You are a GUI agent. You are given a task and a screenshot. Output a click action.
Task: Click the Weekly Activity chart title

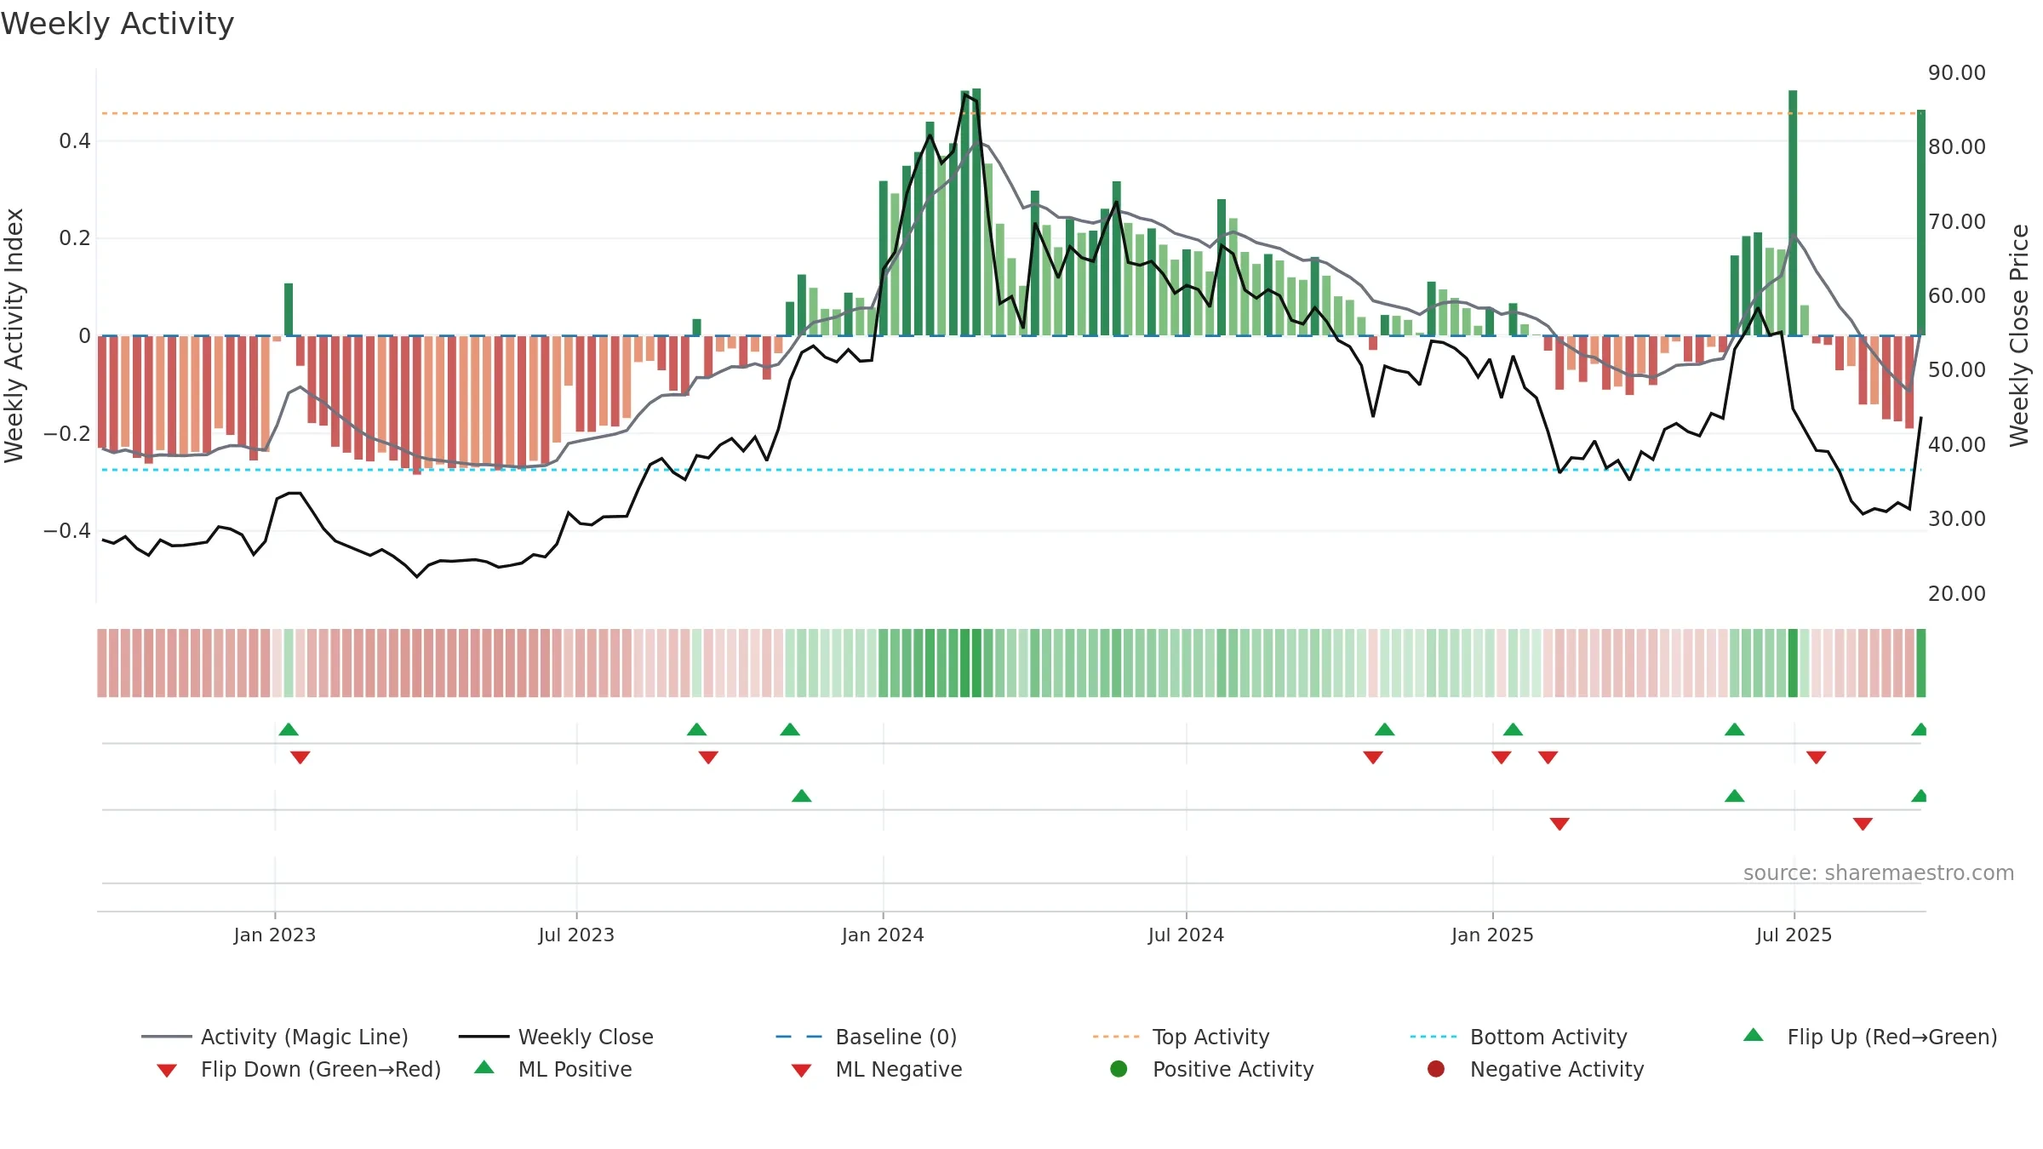(117, 23)
